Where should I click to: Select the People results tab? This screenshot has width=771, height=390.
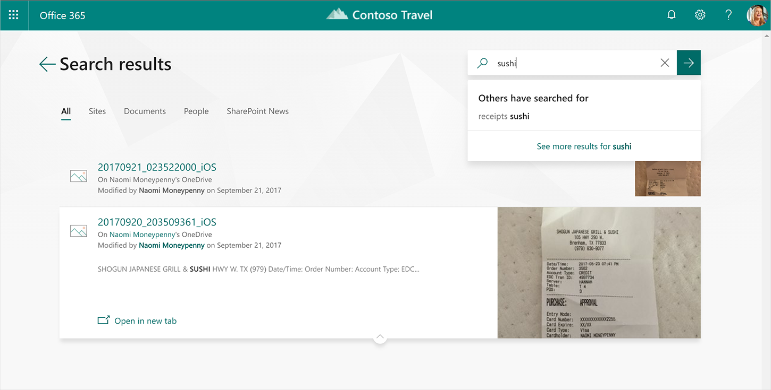point(196,111)
